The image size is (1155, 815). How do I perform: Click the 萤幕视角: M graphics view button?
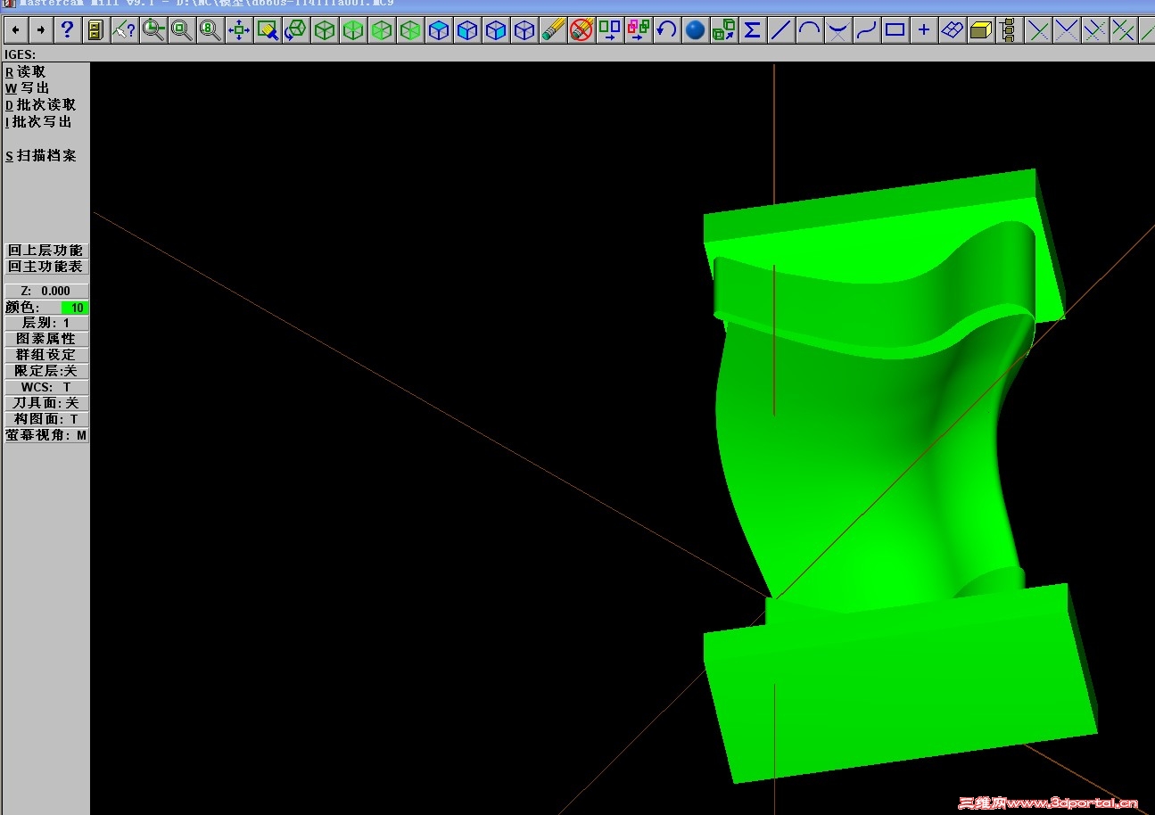pos(46,435)
